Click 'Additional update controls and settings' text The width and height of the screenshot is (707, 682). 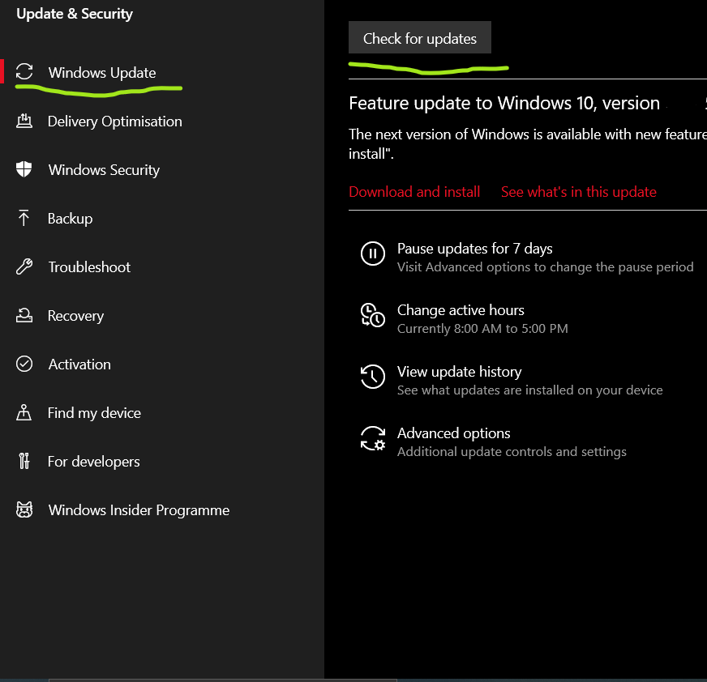[x=512, y=452]
